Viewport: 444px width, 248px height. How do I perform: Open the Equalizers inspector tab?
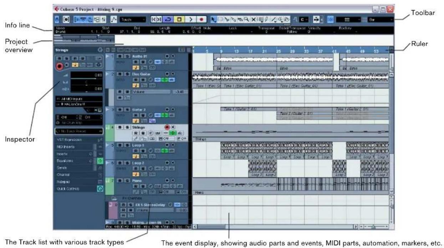(x=78, y=161)
